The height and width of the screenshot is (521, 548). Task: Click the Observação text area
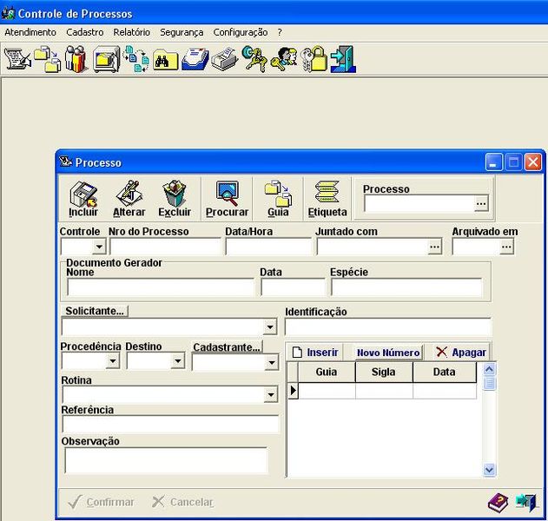[166, 460]
